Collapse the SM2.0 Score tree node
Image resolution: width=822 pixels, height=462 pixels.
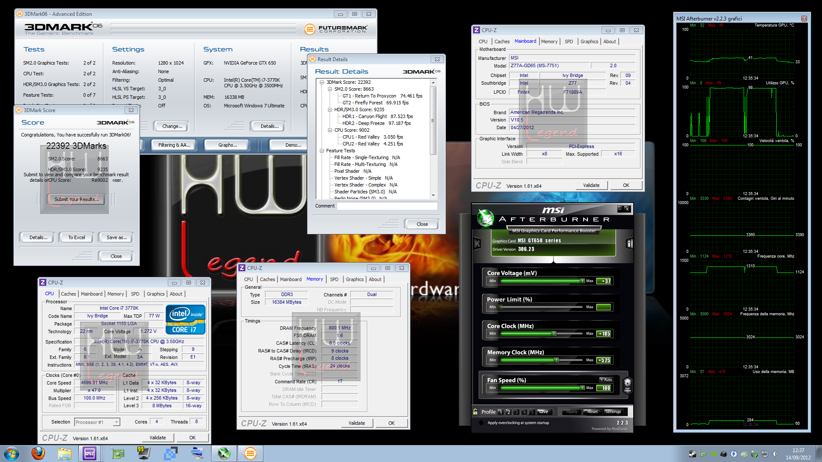pyautogui.click(x=330, y=89)
